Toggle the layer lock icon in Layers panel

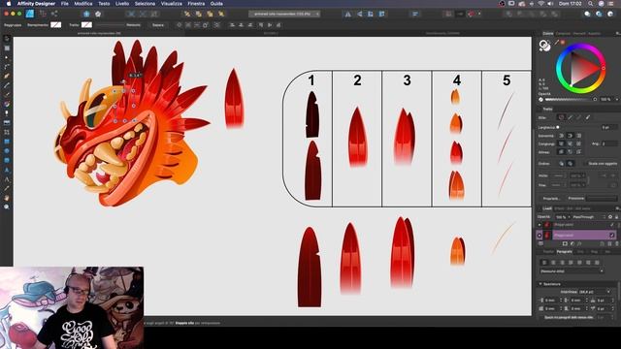pos(617,217)
